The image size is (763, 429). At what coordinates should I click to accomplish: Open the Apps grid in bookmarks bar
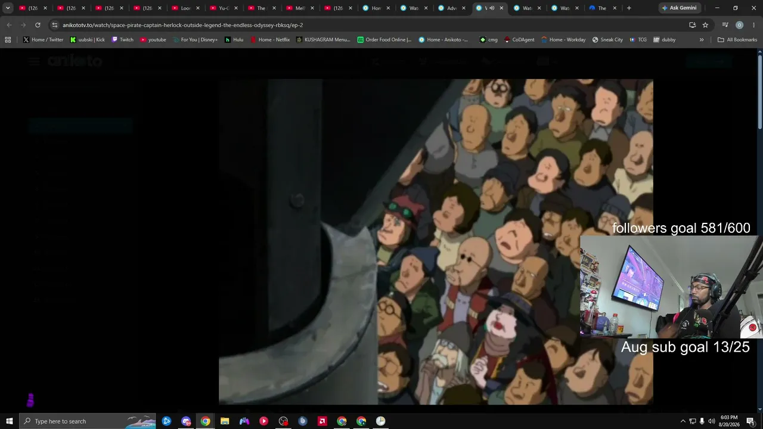pyautogui.click(x=8, y=40)
